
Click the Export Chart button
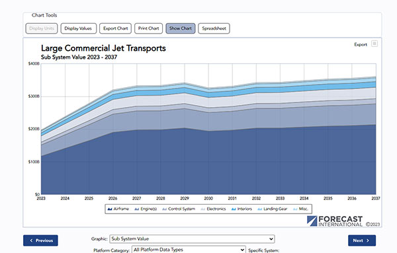[115, 28]
